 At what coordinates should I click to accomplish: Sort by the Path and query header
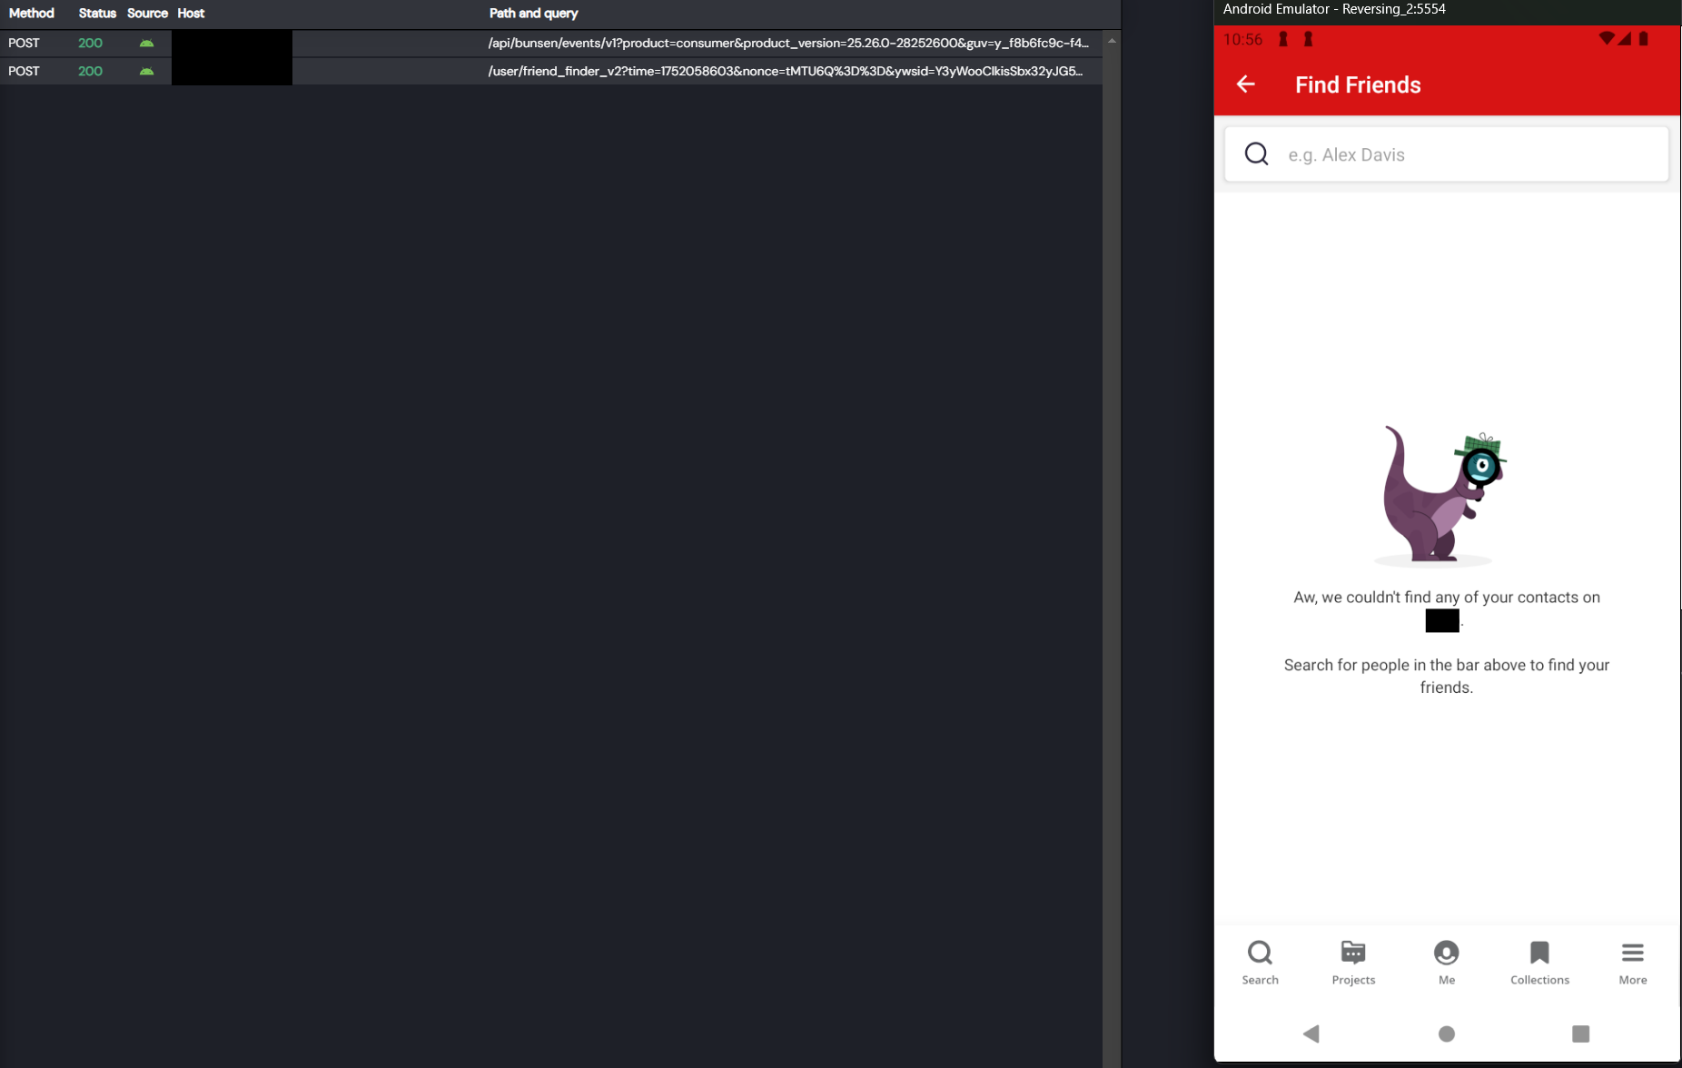point(533,14)
